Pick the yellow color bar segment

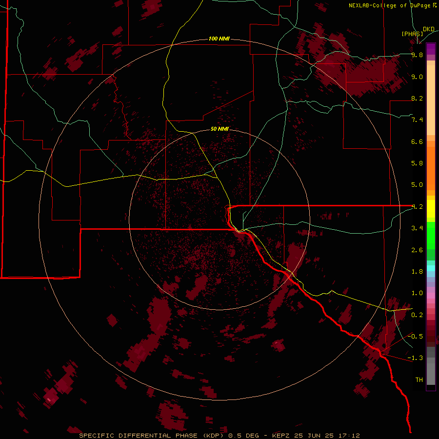coord(431,209)
